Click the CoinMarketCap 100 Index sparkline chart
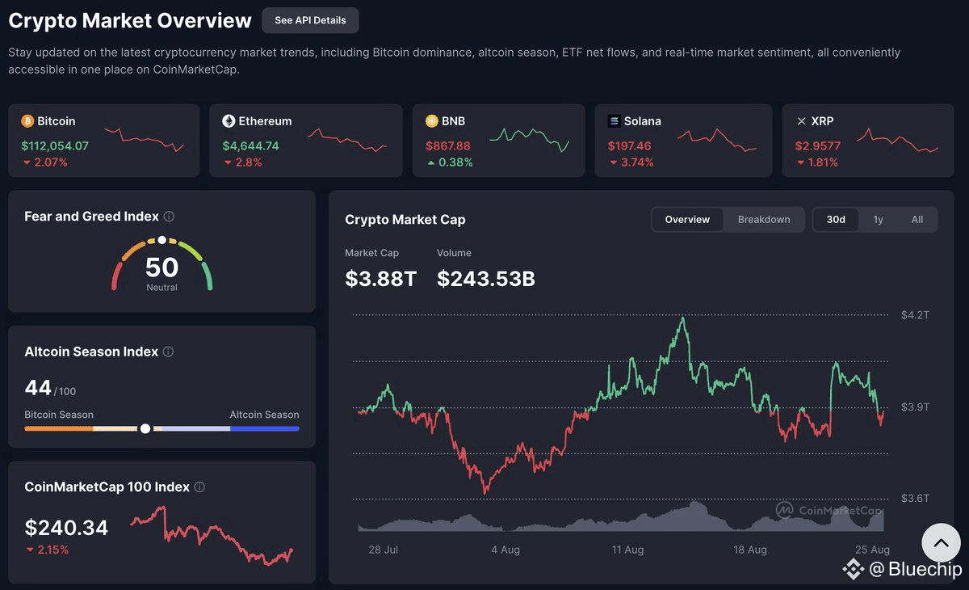 [212, 535]
